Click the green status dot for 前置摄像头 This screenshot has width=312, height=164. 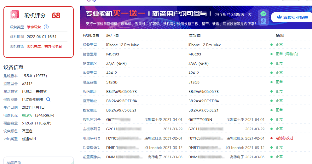pyautogui.click(x=271, y=157)
